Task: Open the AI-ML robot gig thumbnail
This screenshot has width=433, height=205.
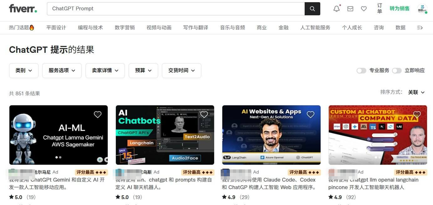Action: [59, 135]
